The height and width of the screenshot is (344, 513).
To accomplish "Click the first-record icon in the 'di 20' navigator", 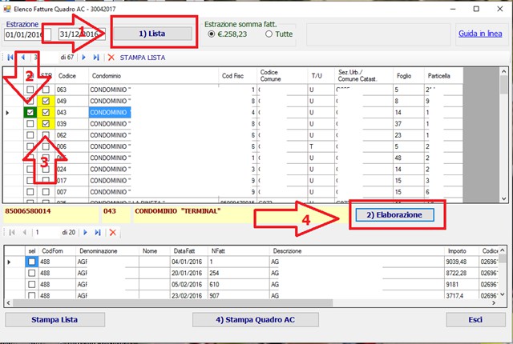I will point(12,232).
